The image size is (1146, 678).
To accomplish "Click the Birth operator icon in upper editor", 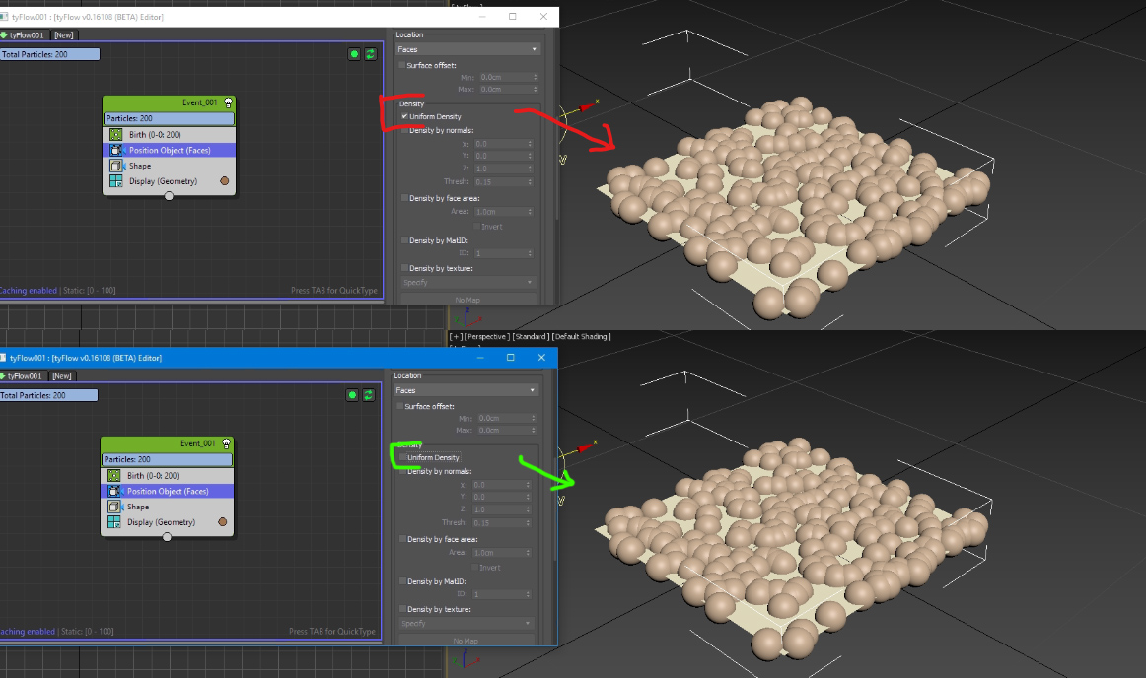I will [115, 134].
